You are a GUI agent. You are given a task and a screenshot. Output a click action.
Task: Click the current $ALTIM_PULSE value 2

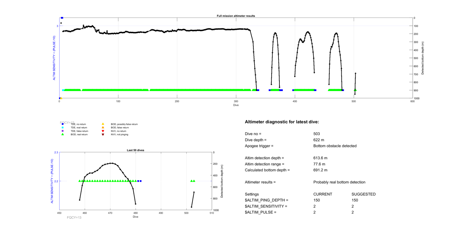point(314,212)
